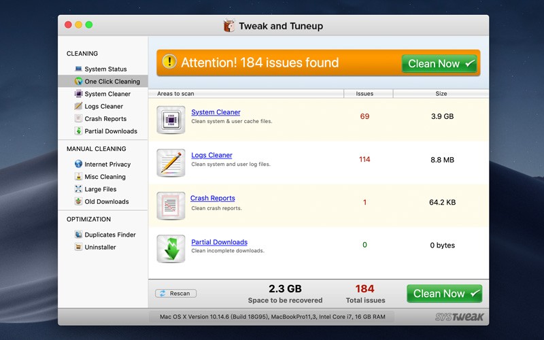
Task: Click the System Cleaner chip icon in sidebar
Action: [78, 94]
